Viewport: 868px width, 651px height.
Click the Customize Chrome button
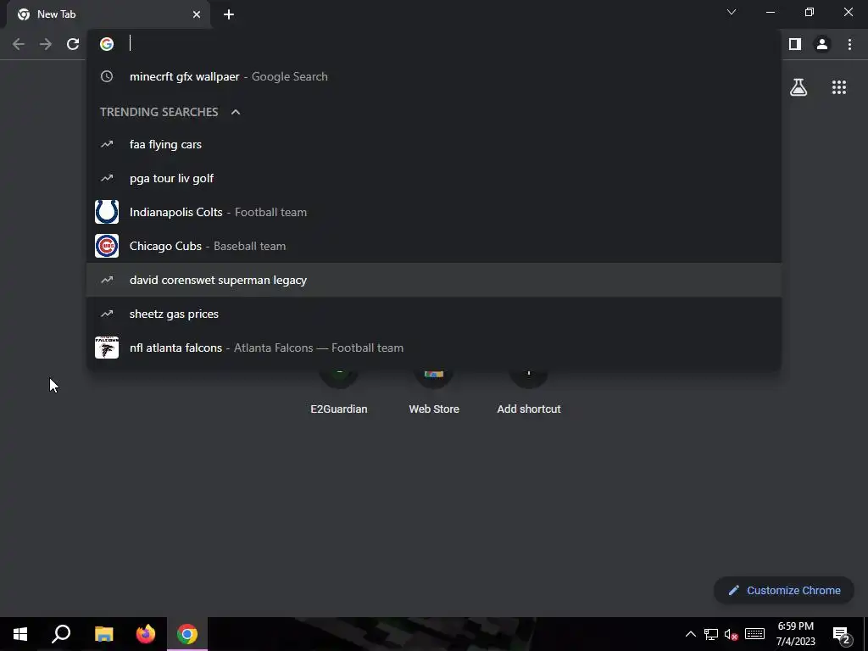click(784, 590)
